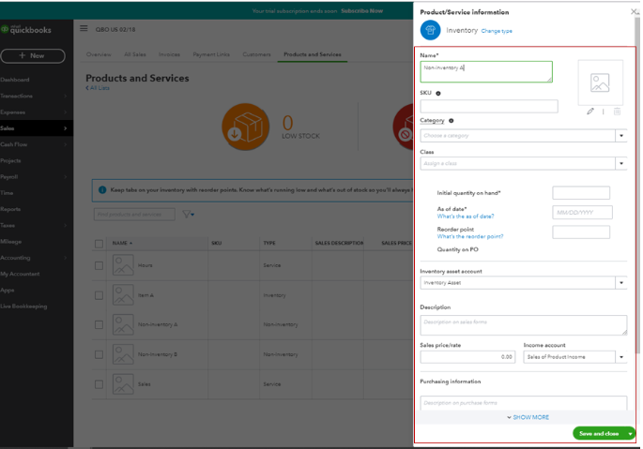
Task: Click the info icon in reorder banner
Action: 102,190
